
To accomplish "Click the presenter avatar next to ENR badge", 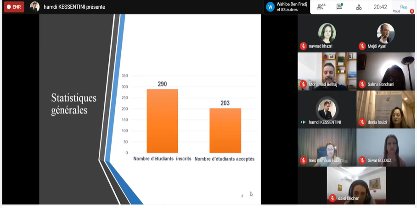I will [x=34, y=7].
